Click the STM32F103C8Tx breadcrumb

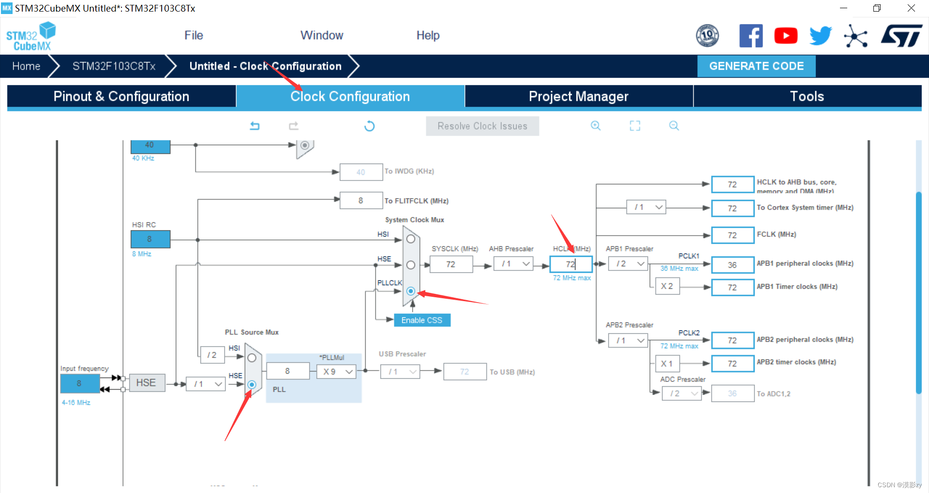click(x=114, y=66)
